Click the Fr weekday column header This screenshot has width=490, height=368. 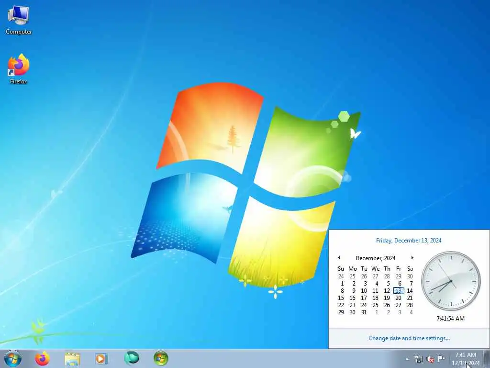[399, 269]
